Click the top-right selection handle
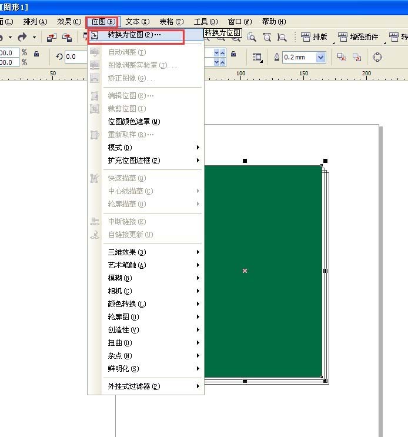The width and height of the screenshot is (408, 437). coord(325,161)
